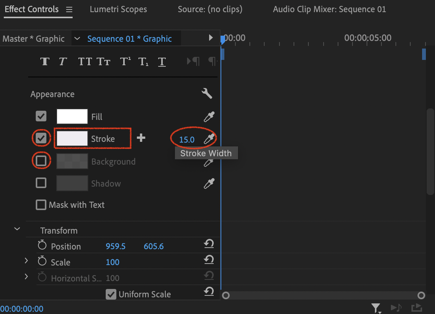Enable Small Caps text style
The width and height of the screenshot is (435, 314).
click(x=103, y=61)
